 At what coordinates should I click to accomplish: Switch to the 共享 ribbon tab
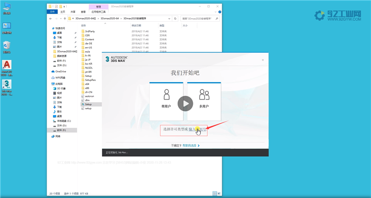tap(73, 11)
